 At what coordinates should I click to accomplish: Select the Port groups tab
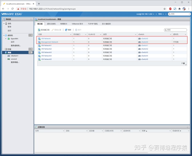coord(40,24)
